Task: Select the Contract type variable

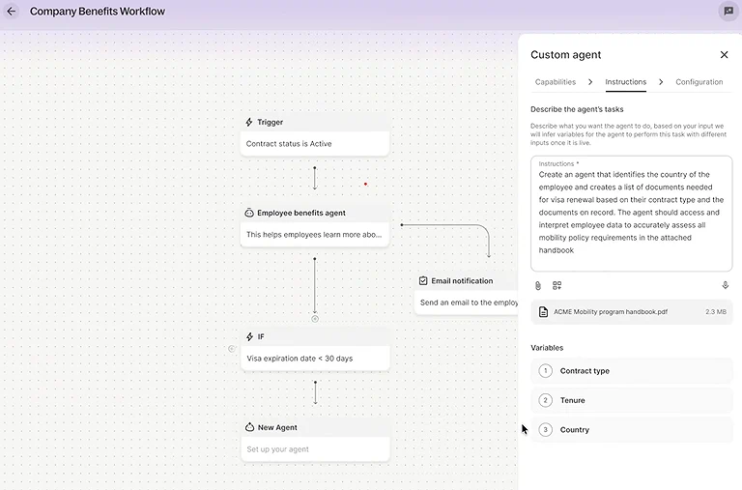Action: (632, 371)
